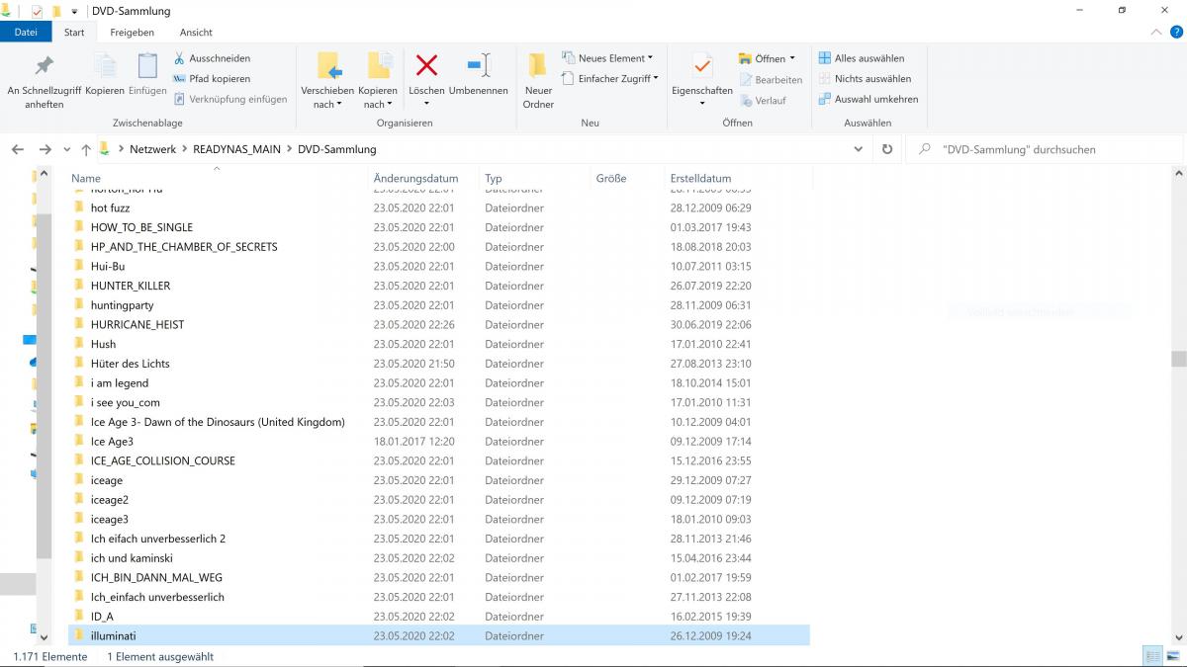The width and height of the screenshot is (1187, 667).
Task: Click READYNAS_MAIN in the address path
Action: click(237, 149)
